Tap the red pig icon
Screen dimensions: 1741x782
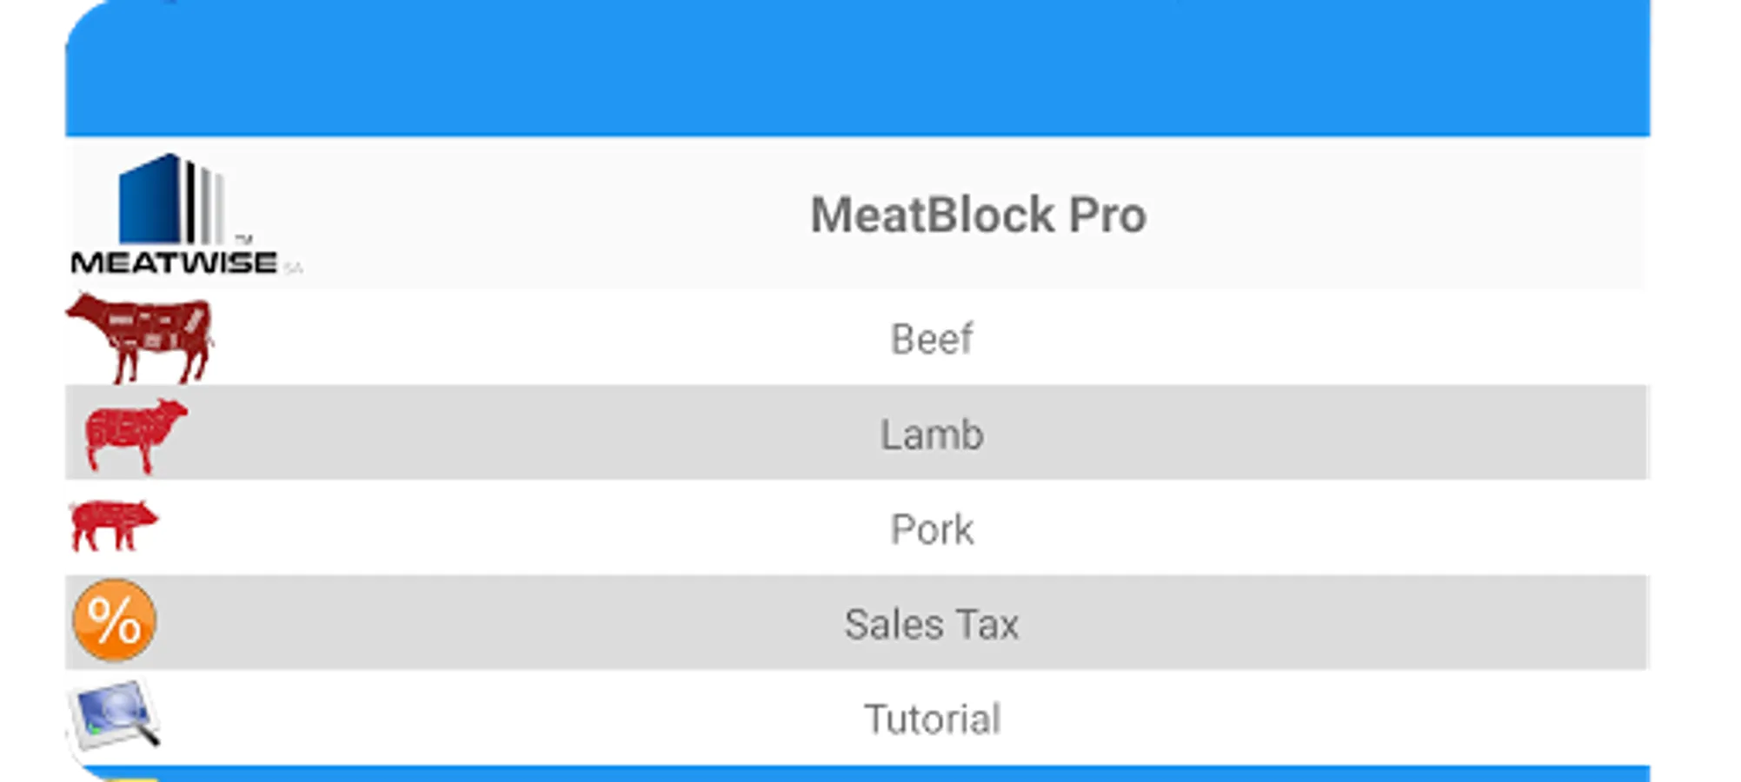tap(113, 524)
